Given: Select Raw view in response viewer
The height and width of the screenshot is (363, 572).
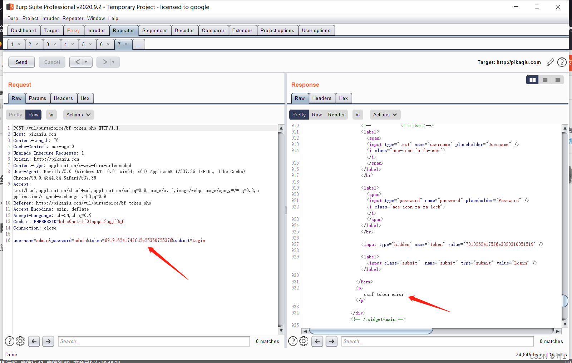Looking at the screenshot, I should tap(317, 115).
